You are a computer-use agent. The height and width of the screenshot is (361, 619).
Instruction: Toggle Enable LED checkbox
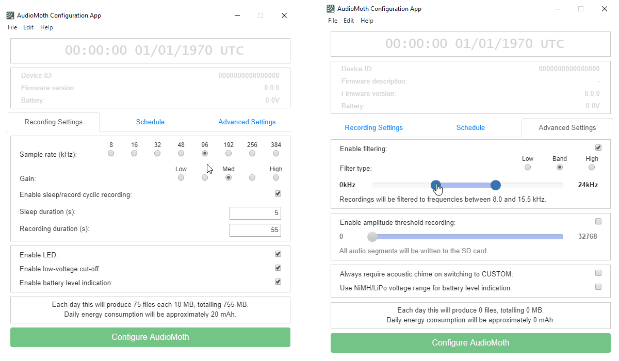click(x=278, y=254)
